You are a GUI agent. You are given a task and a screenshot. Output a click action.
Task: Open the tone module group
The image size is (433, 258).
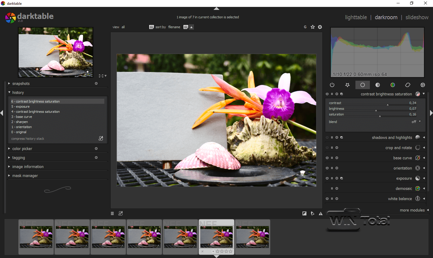(x=378, y=85)
